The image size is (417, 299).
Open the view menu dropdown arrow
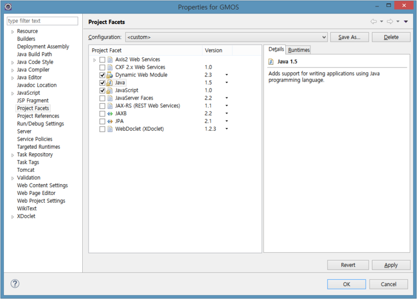[x=406, y=21]
